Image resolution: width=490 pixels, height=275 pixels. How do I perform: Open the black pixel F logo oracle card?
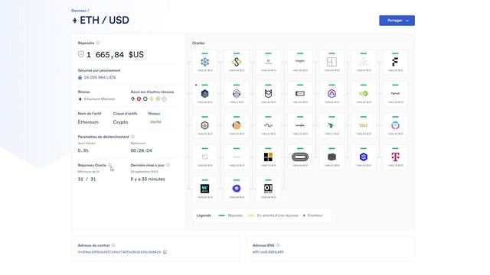click(395, 62)
